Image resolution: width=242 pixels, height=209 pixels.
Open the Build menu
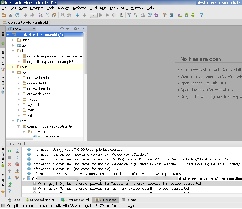pyautogui.click(x=93, y=8)
